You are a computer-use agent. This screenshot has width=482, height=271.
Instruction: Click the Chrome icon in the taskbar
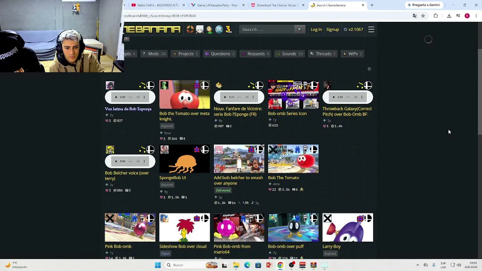click(x=280, y=265)
